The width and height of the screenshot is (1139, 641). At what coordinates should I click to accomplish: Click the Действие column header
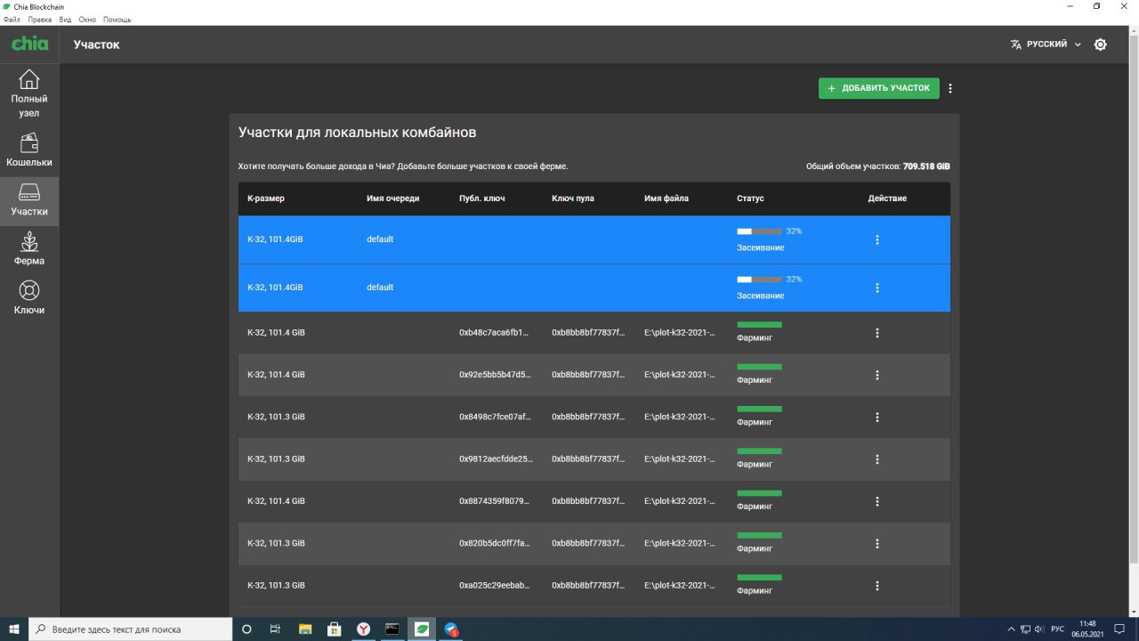point(887,199)
